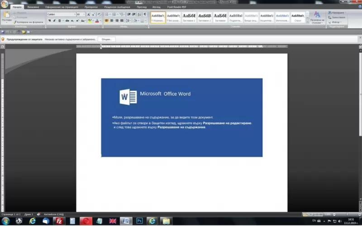Open Font dialog launcher in Шрифт group
The height and width of the screenshot is (226, 362).
pos(100,27)
